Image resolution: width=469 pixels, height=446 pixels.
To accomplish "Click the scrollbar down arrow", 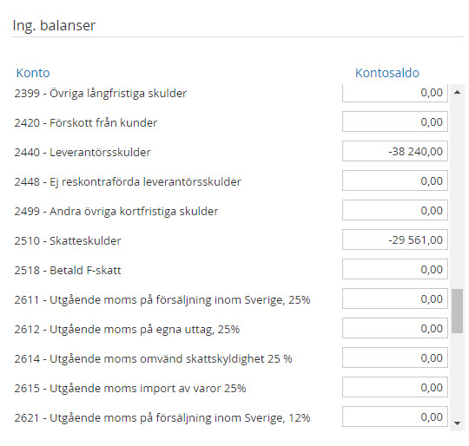I will point(457,423).
